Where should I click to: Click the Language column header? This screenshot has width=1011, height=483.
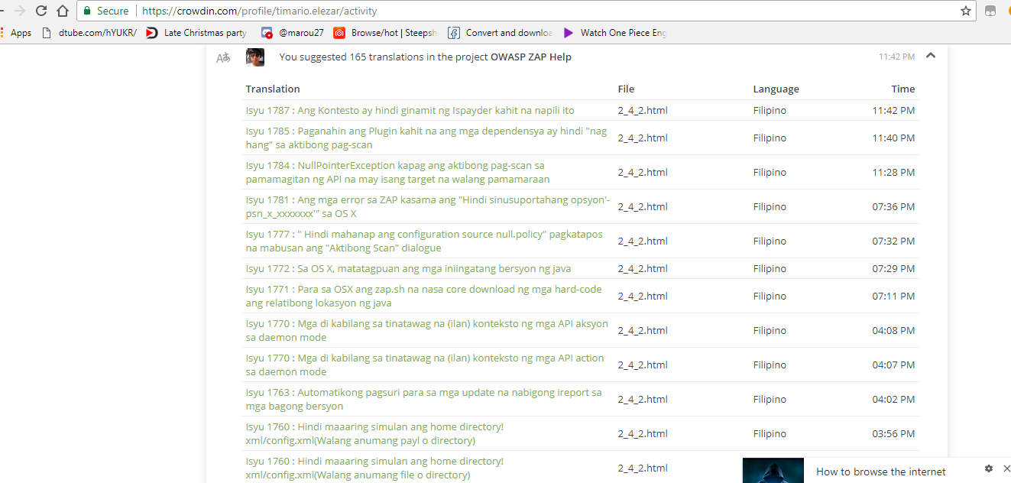pyautogui.click(x=776, y=89)
